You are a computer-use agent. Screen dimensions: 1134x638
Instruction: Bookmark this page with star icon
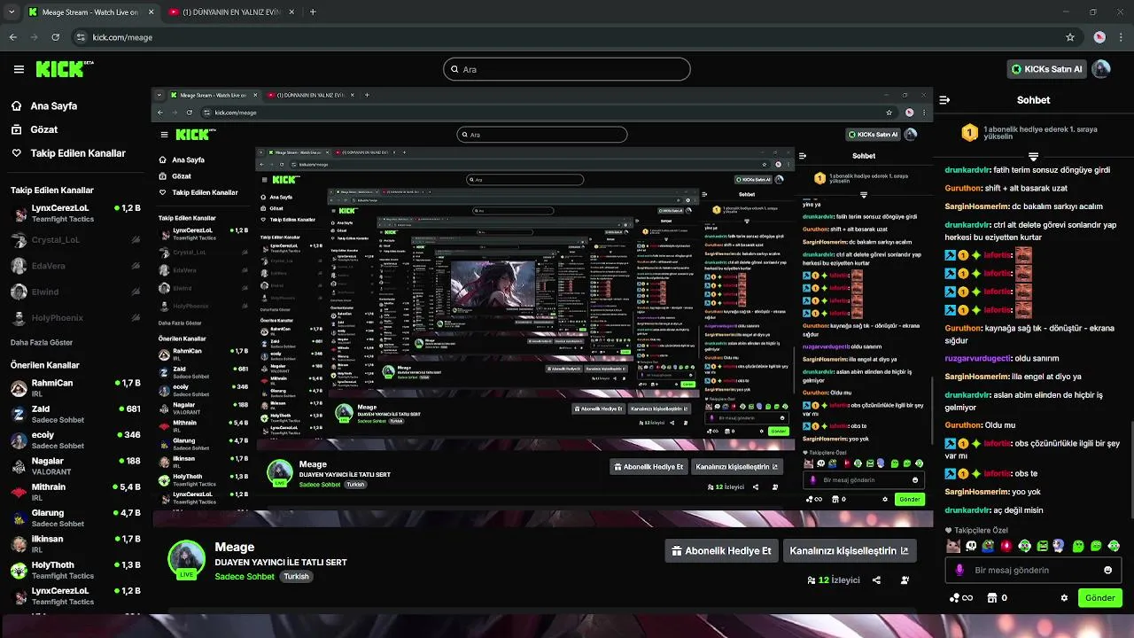pyautogui.click(x=1070, y=37)
